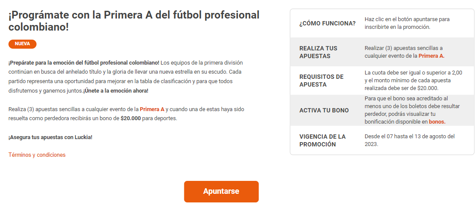Click the bold '¡Prepárate para la emoción' intro sentence
Image resolution: width=476 pixels, height=205 pixels.
coord(84,62)
